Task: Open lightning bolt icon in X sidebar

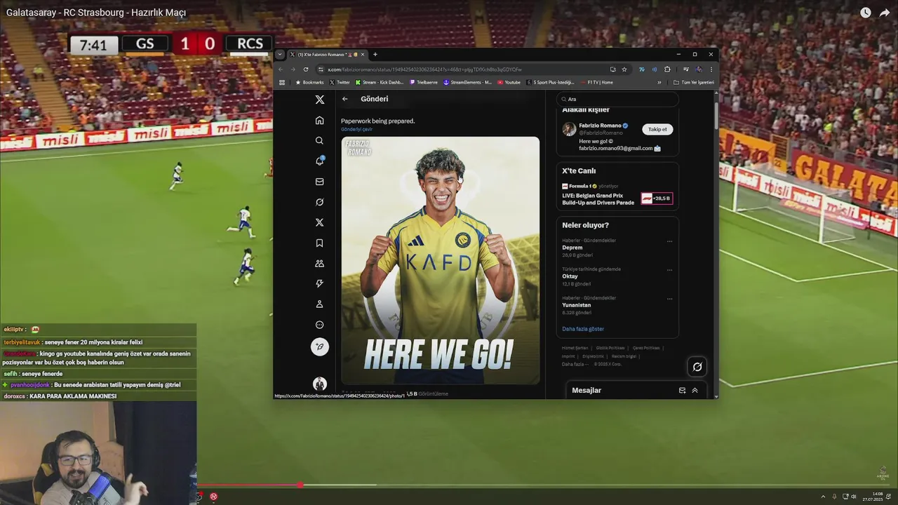Action: 319,283
